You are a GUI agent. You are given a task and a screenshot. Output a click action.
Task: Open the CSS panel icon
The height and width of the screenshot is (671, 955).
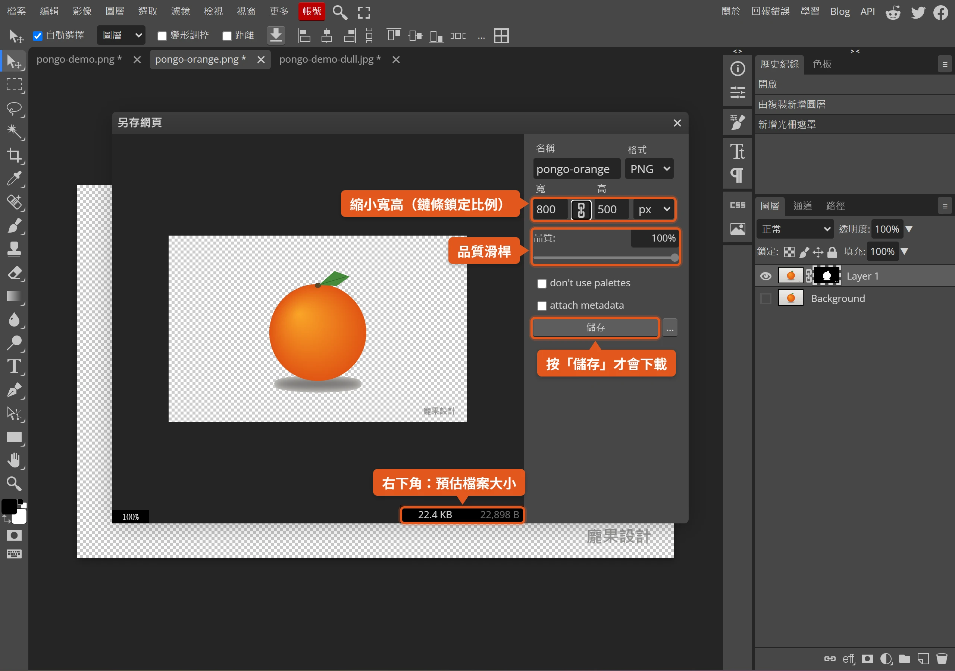[x=738, y=205]
